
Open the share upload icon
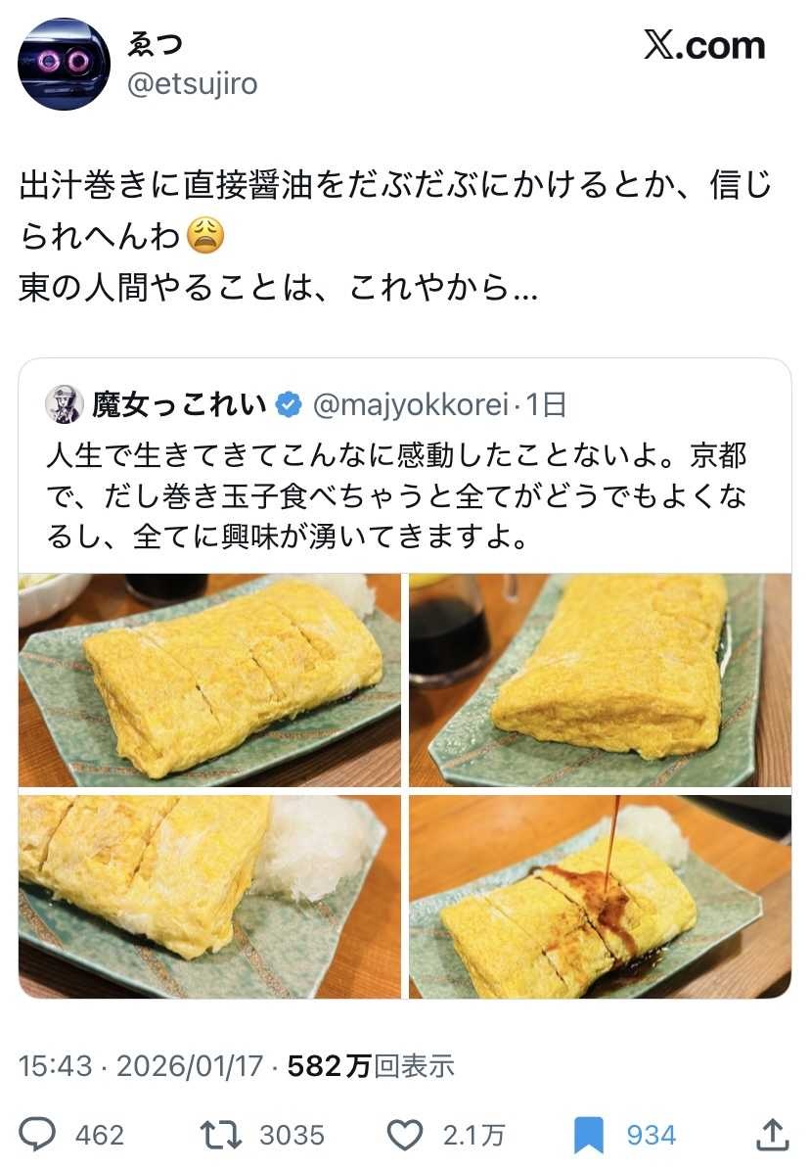773,1134
